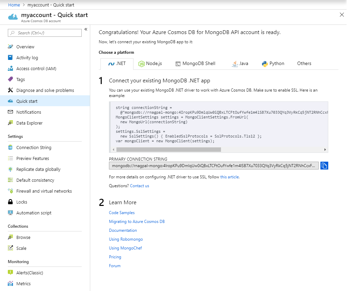Open Firewall and virtual networks settings
This screenshot has width=348, height=291.
point(44,191)
